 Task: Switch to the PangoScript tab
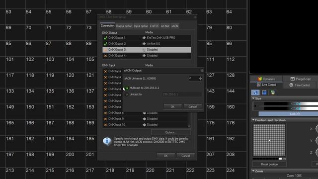300,79
